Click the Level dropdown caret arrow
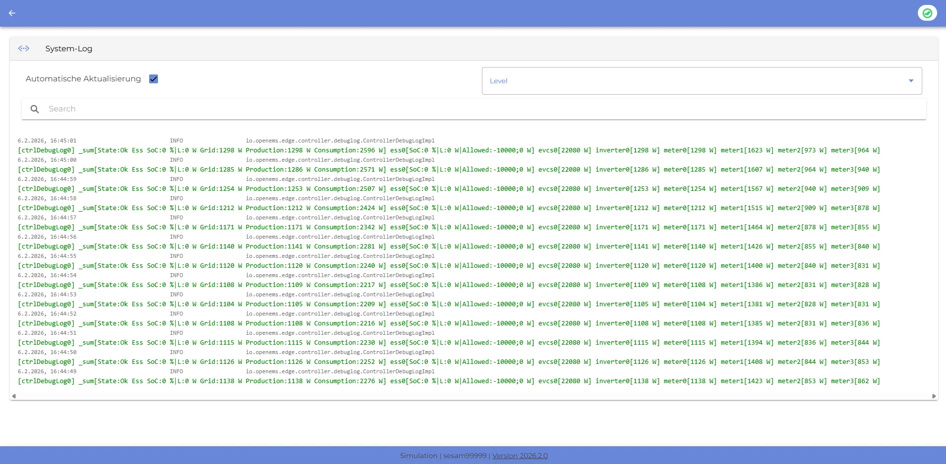The width and height of the screenshot is (946, 464). 911,81
